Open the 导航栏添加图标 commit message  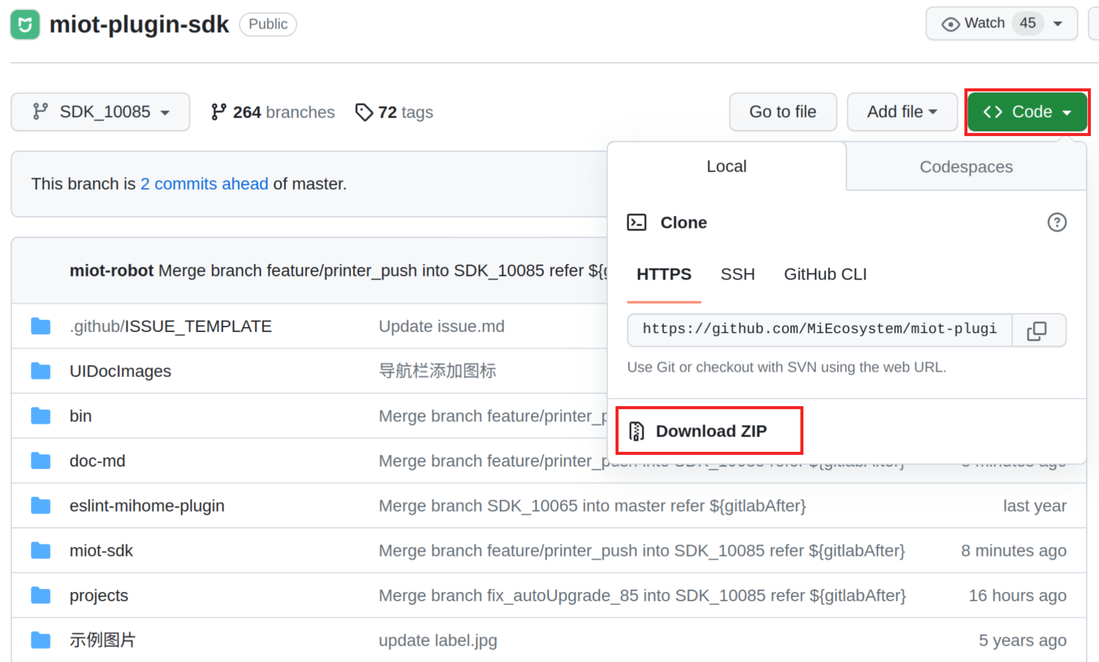437,371
